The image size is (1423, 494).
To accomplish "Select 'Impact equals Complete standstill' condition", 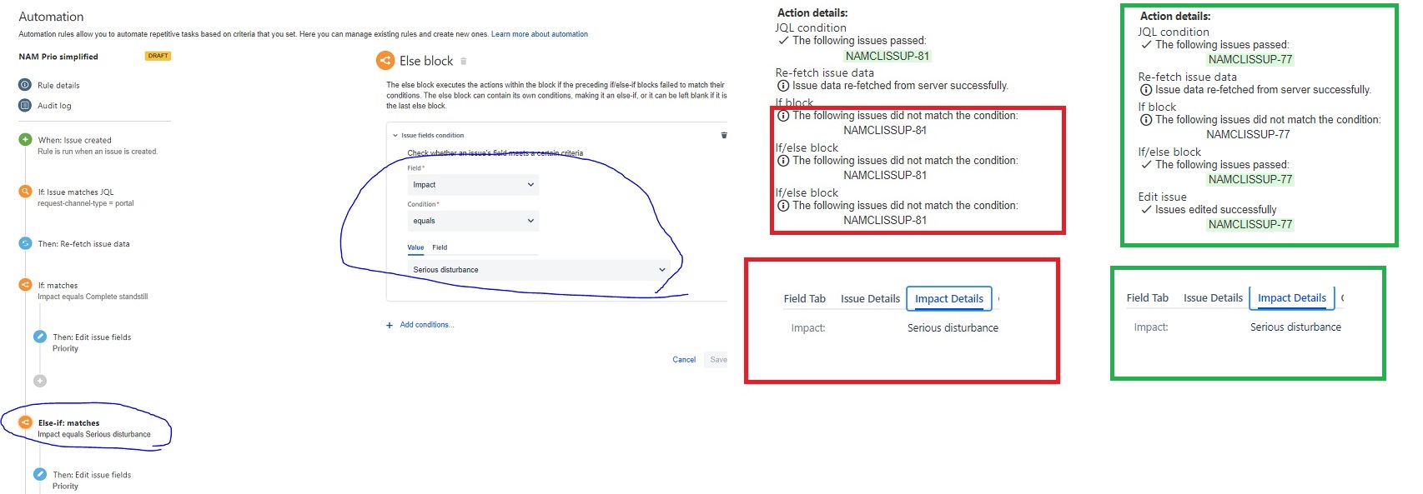I will pyautogui.click(x=93, y=297).
